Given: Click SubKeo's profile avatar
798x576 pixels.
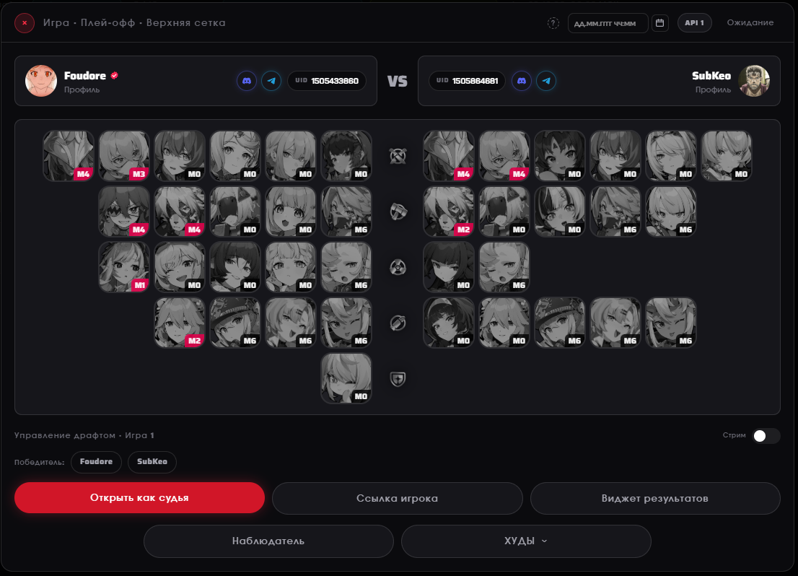Looking at the screenshot, I should pyautogui.click(x=754, y=80).
